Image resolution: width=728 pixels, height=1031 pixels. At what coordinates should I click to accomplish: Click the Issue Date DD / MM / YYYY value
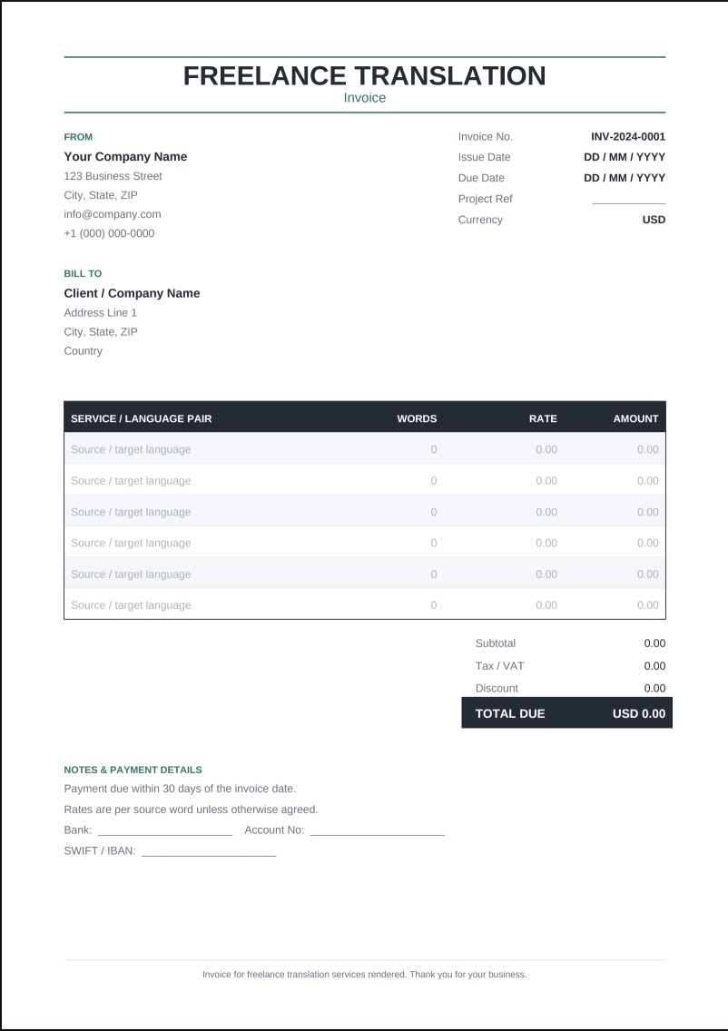625,157
